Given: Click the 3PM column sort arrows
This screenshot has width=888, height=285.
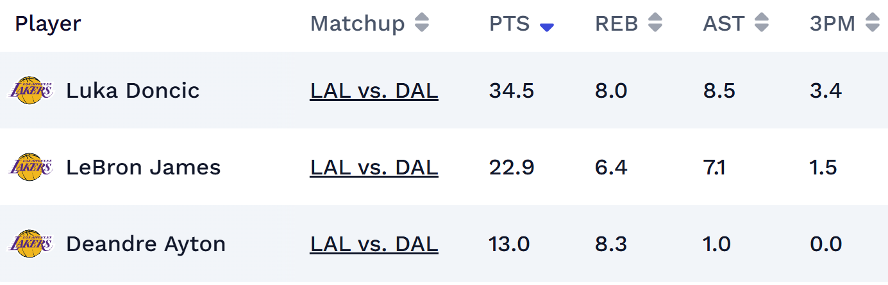Looking at the screenshot, I should pyautogui.click(x=872, y=24).
